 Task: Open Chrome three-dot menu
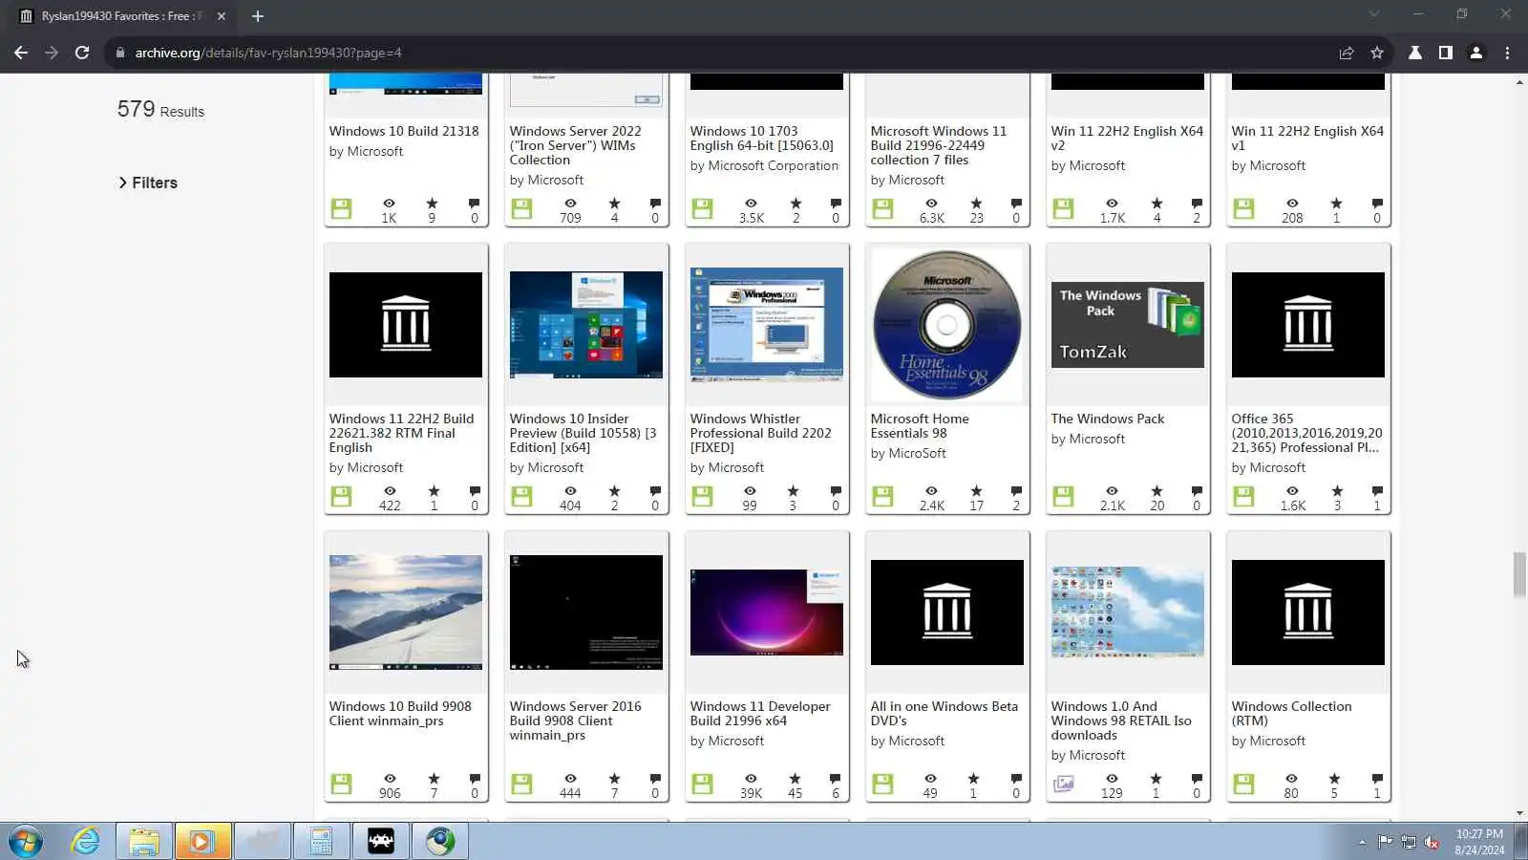click(x=1507, y=53)
